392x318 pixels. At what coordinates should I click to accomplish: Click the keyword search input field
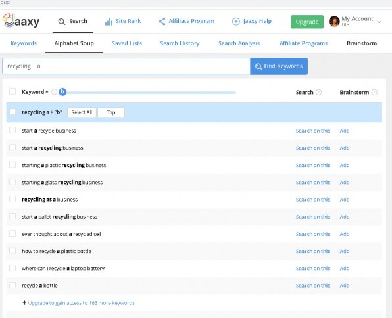(x=126, y=66)
